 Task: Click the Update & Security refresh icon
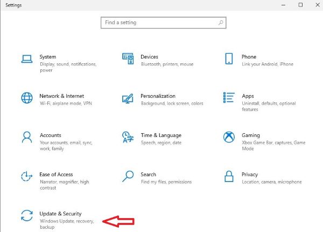click(x=27, y=215)
